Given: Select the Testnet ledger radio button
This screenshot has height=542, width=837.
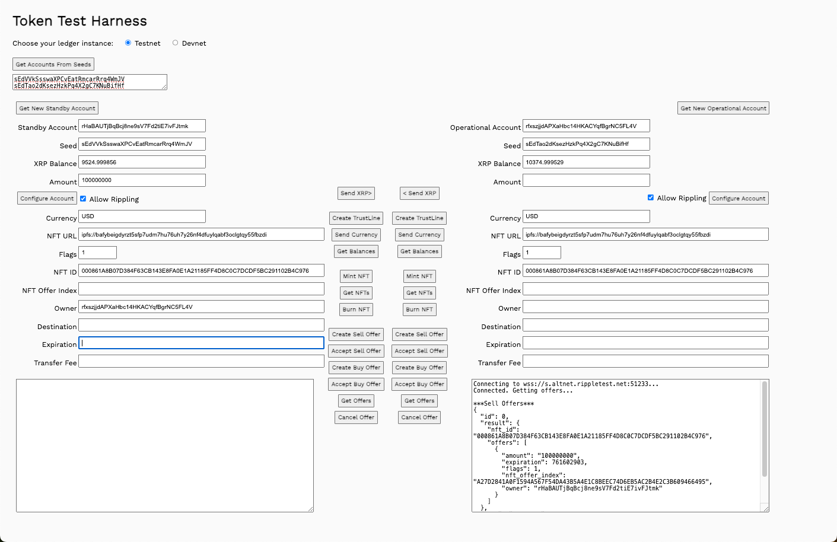Looking at the screenshot, I should click(x=128, y=43).
